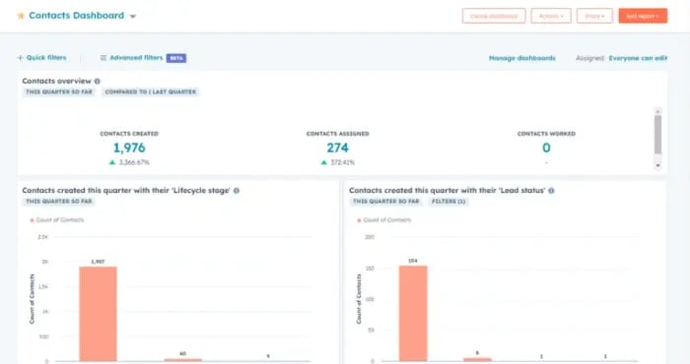The height and width of the screenshot is (364, 690).
Task: Add Quick filters
Action: click(x=41, y=57)
